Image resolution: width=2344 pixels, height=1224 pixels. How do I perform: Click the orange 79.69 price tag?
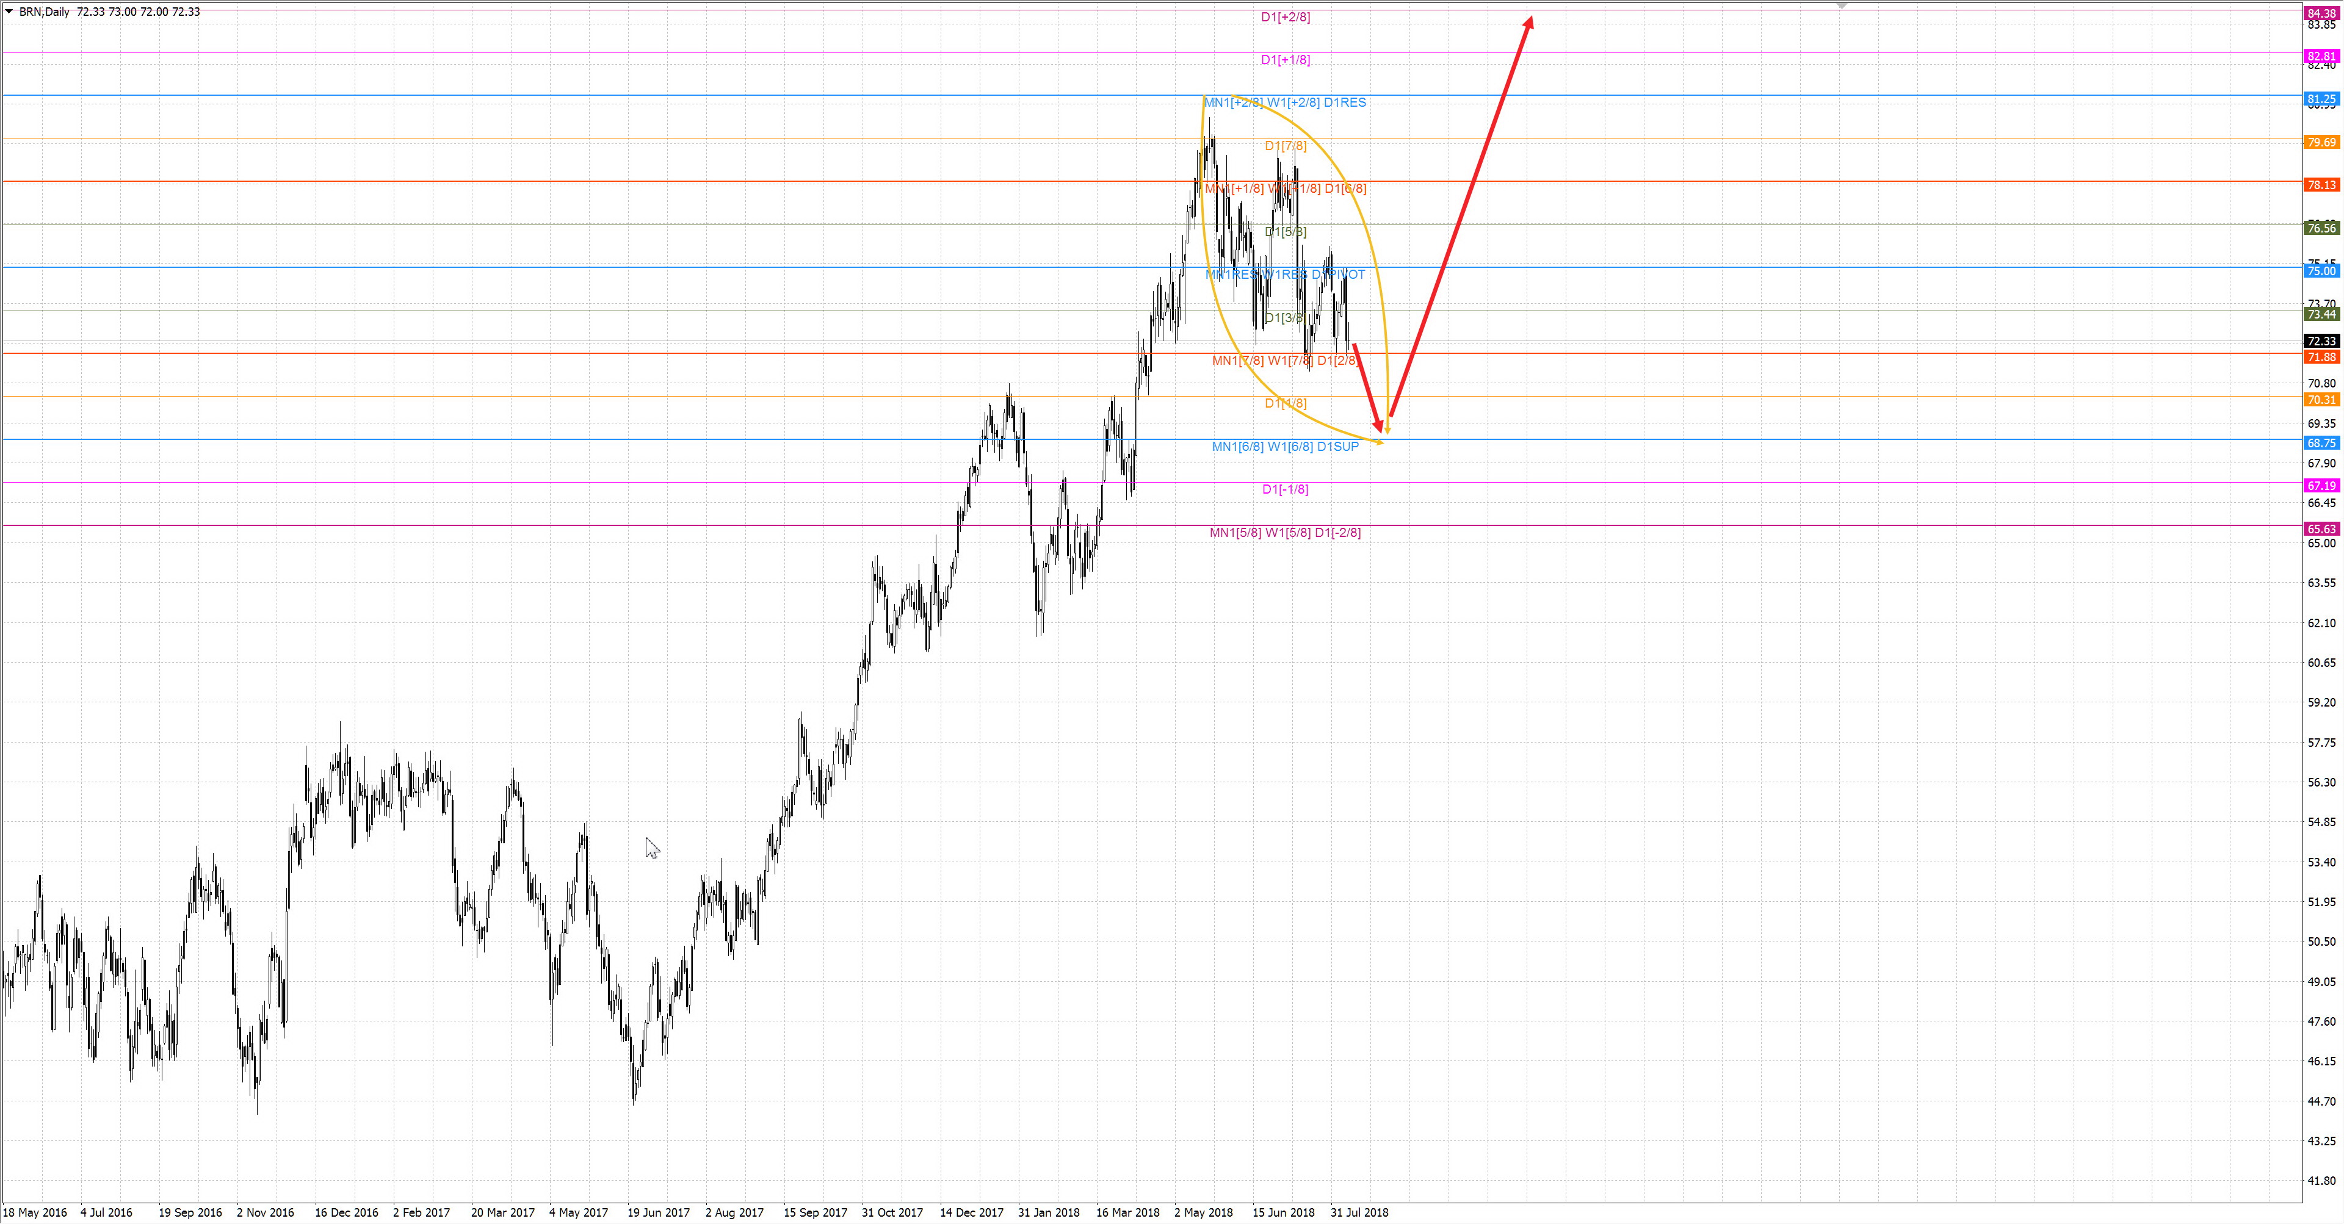[2321, 142]
